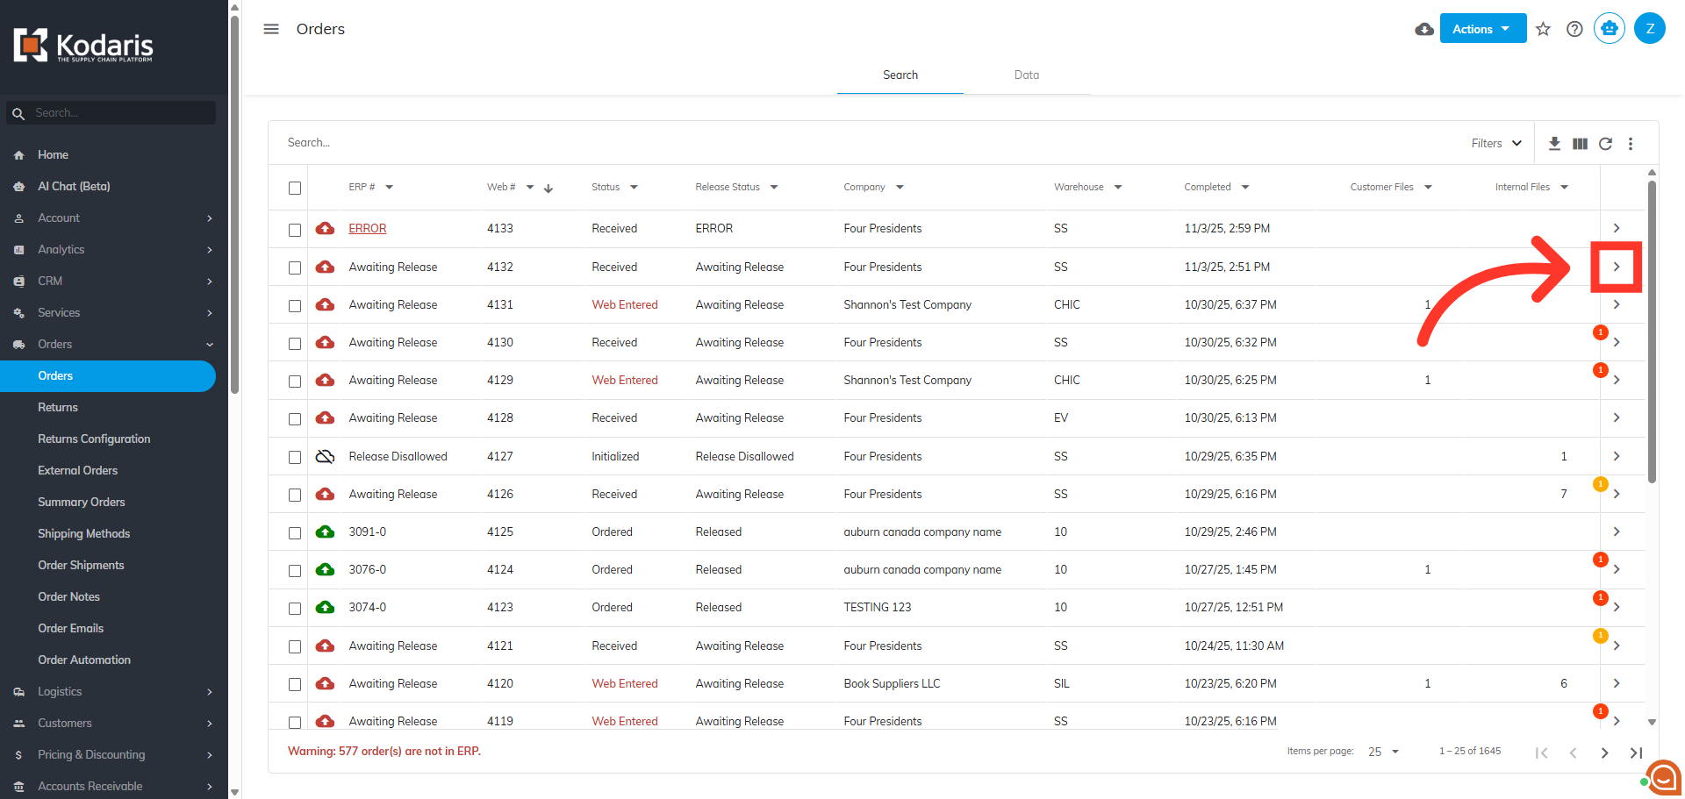Screen dimensions: 1685x799
Task: Click the orange notification badge on order 4126
Action: pos(1601,484)
